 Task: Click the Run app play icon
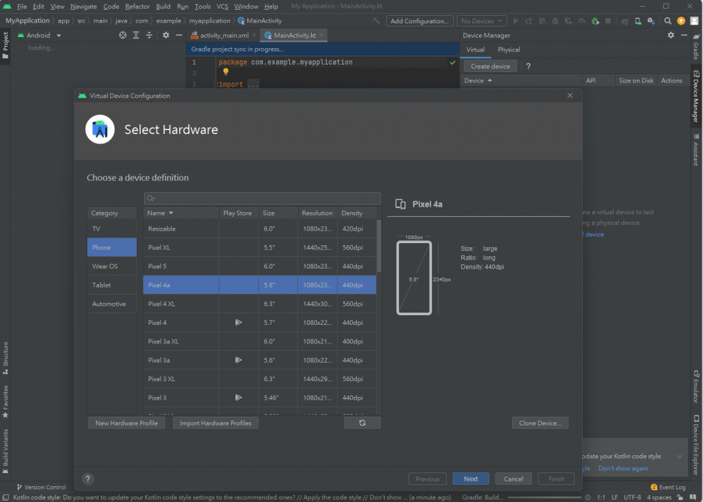coord(516,21)
